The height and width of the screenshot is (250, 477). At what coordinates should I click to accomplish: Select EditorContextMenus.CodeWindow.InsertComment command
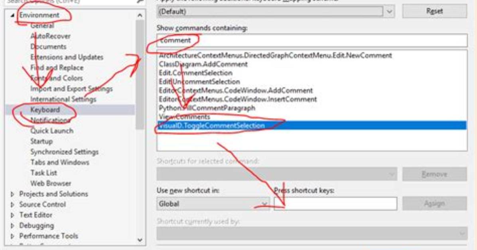[x=238, y=100]
